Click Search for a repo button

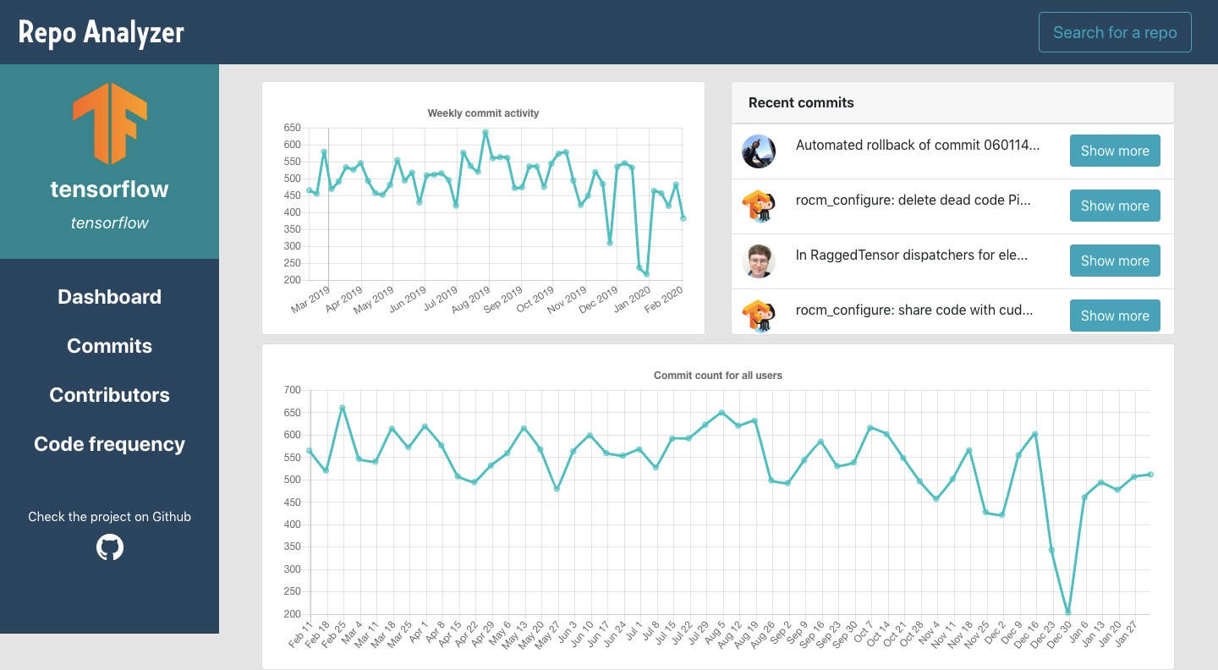tap(1115, 31)
